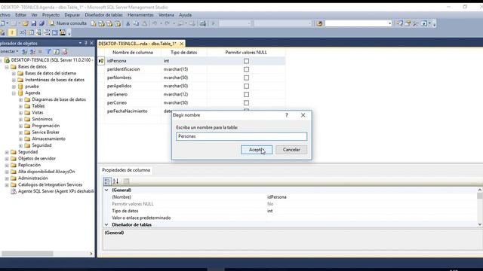The width and height of the screenshot is (483, 271).
Task: Click the Cut icon in toolbar
Action: click(x=128, y=23)
